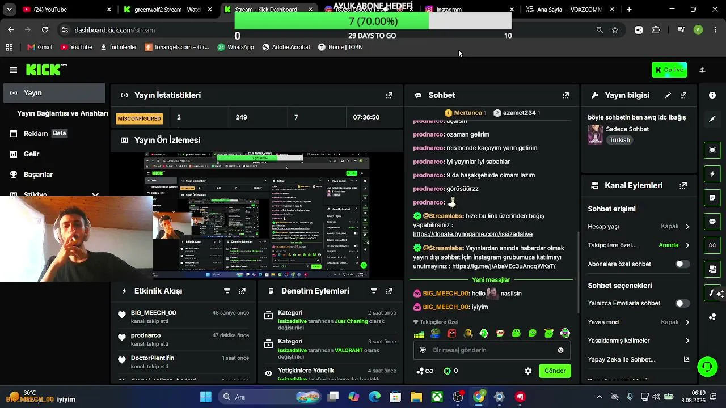Expand Takipçilere özel setting
726x408 pixels.
pos(639,245)
